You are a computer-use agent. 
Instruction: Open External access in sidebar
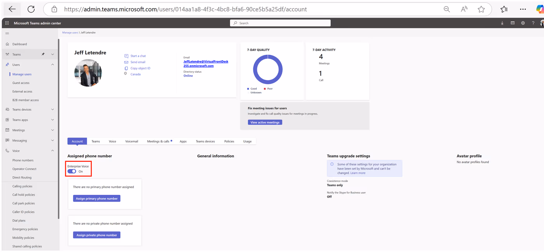tap(22, 91)
